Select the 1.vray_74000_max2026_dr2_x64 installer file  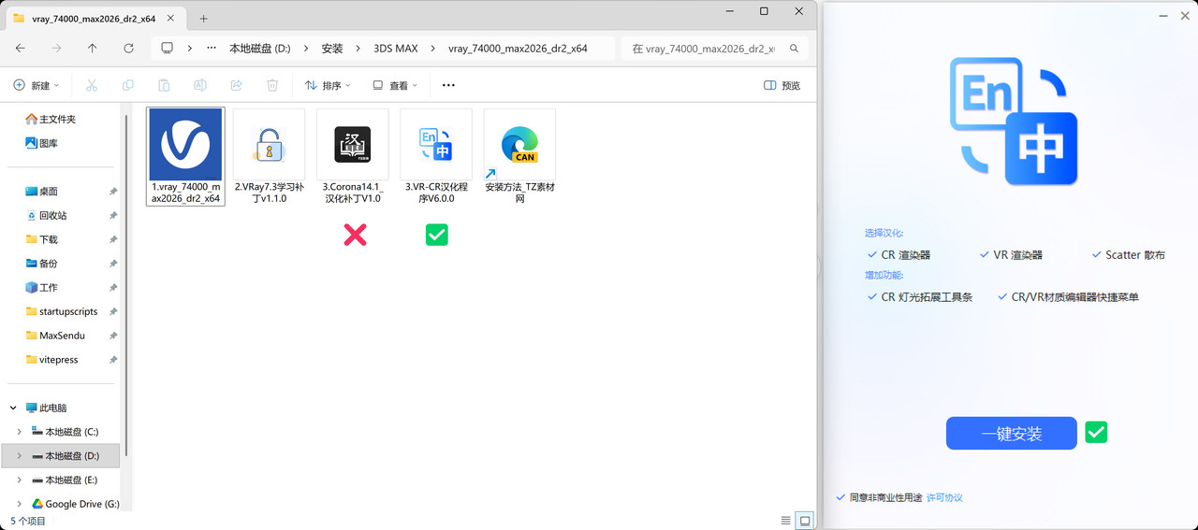[x=185, y=156]
